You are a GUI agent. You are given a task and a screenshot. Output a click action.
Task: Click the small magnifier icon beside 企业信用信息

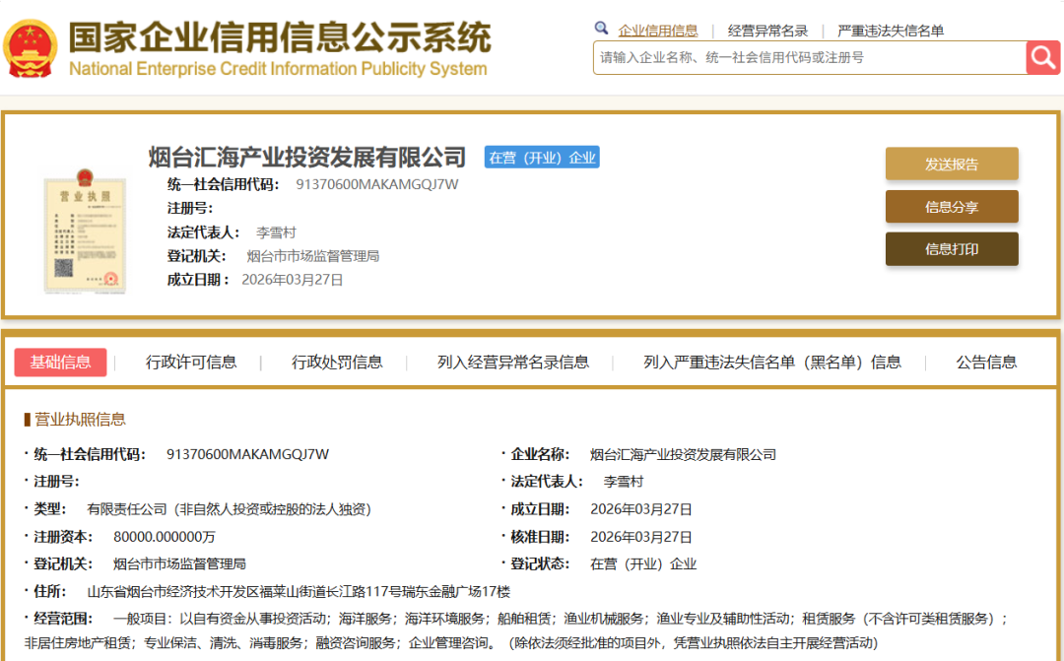(601, 29)
